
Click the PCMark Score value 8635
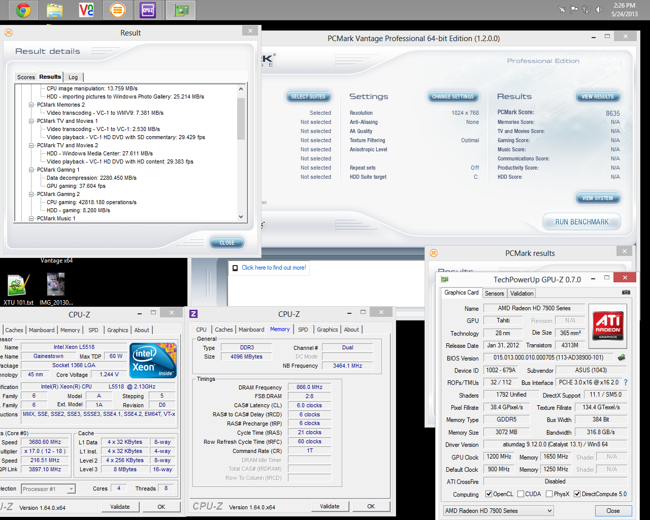coord(612,113)
